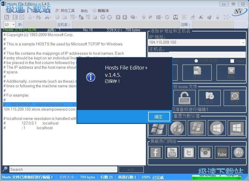Select the 列表末尾 radio button
The height and width of the screenshot is (181, 249).
(196, 61)
